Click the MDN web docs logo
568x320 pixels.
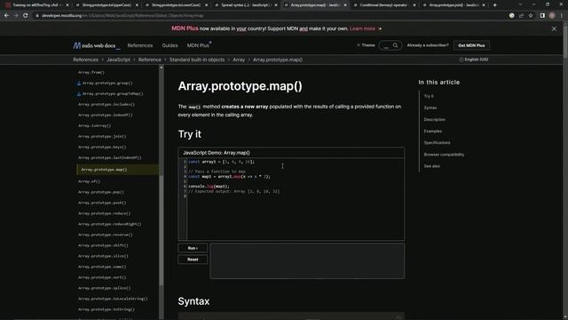click(x=97, y=45)
